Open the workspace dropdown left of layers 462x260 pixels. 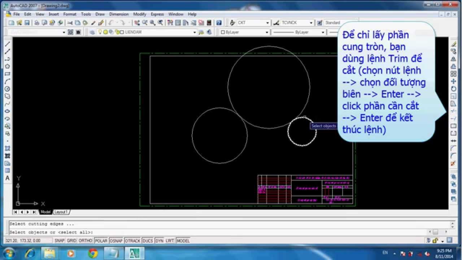[64, 32]
